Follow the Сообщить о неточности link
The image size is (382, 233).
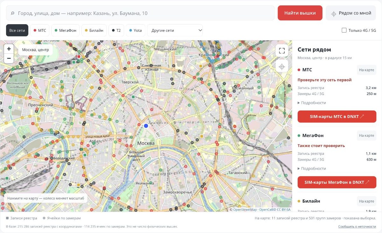[x=357, y=227]
